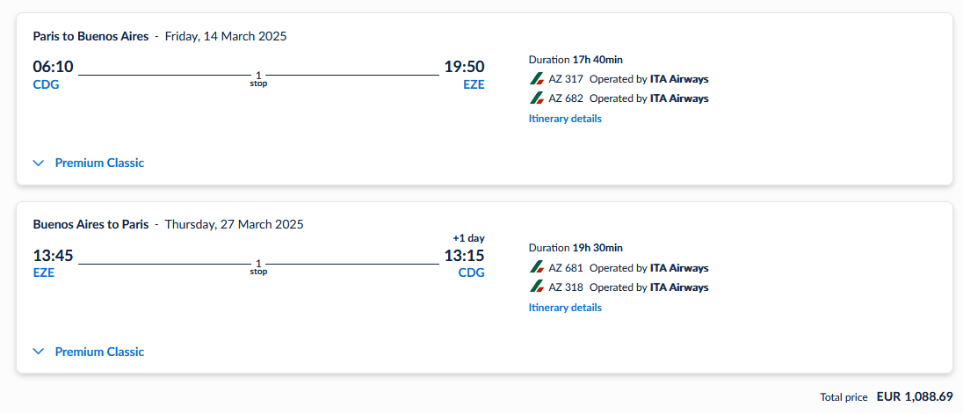
Task: Open Itinerary details for the 14 March flight
Action: tap(565, 119)
